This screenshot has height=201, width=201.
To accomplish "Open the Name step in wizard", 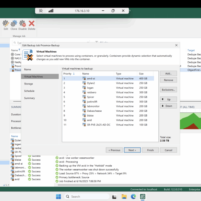I will click(x=27, y=69).
